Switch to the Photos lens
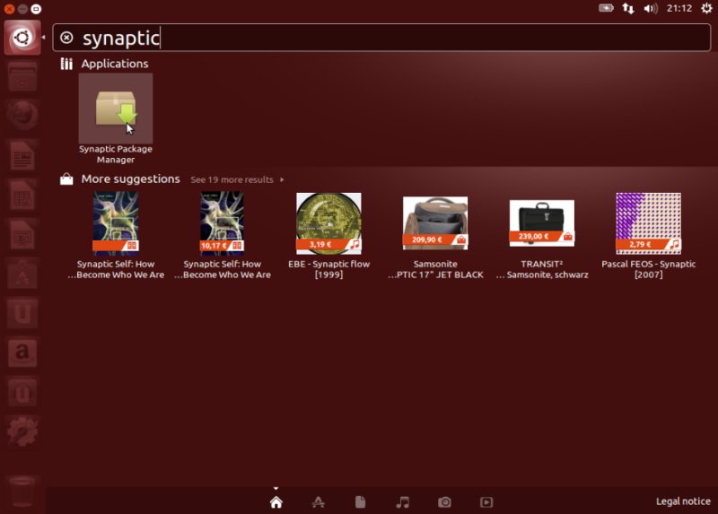718x514 pixels. (x=444, y=502)
